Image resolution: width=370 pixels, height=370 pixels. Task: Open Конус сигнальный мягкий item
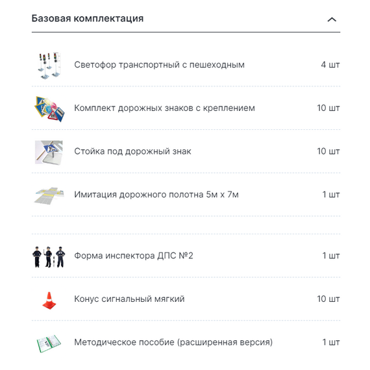(129, 299)
